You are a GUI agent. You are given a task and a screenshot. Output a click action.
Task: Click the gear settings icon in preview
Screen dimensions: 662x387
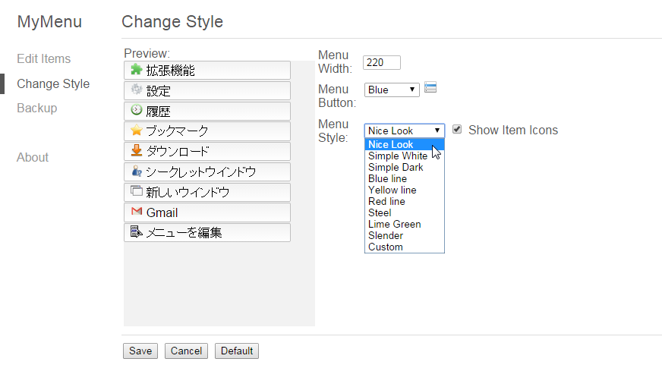tap(137, 89)
